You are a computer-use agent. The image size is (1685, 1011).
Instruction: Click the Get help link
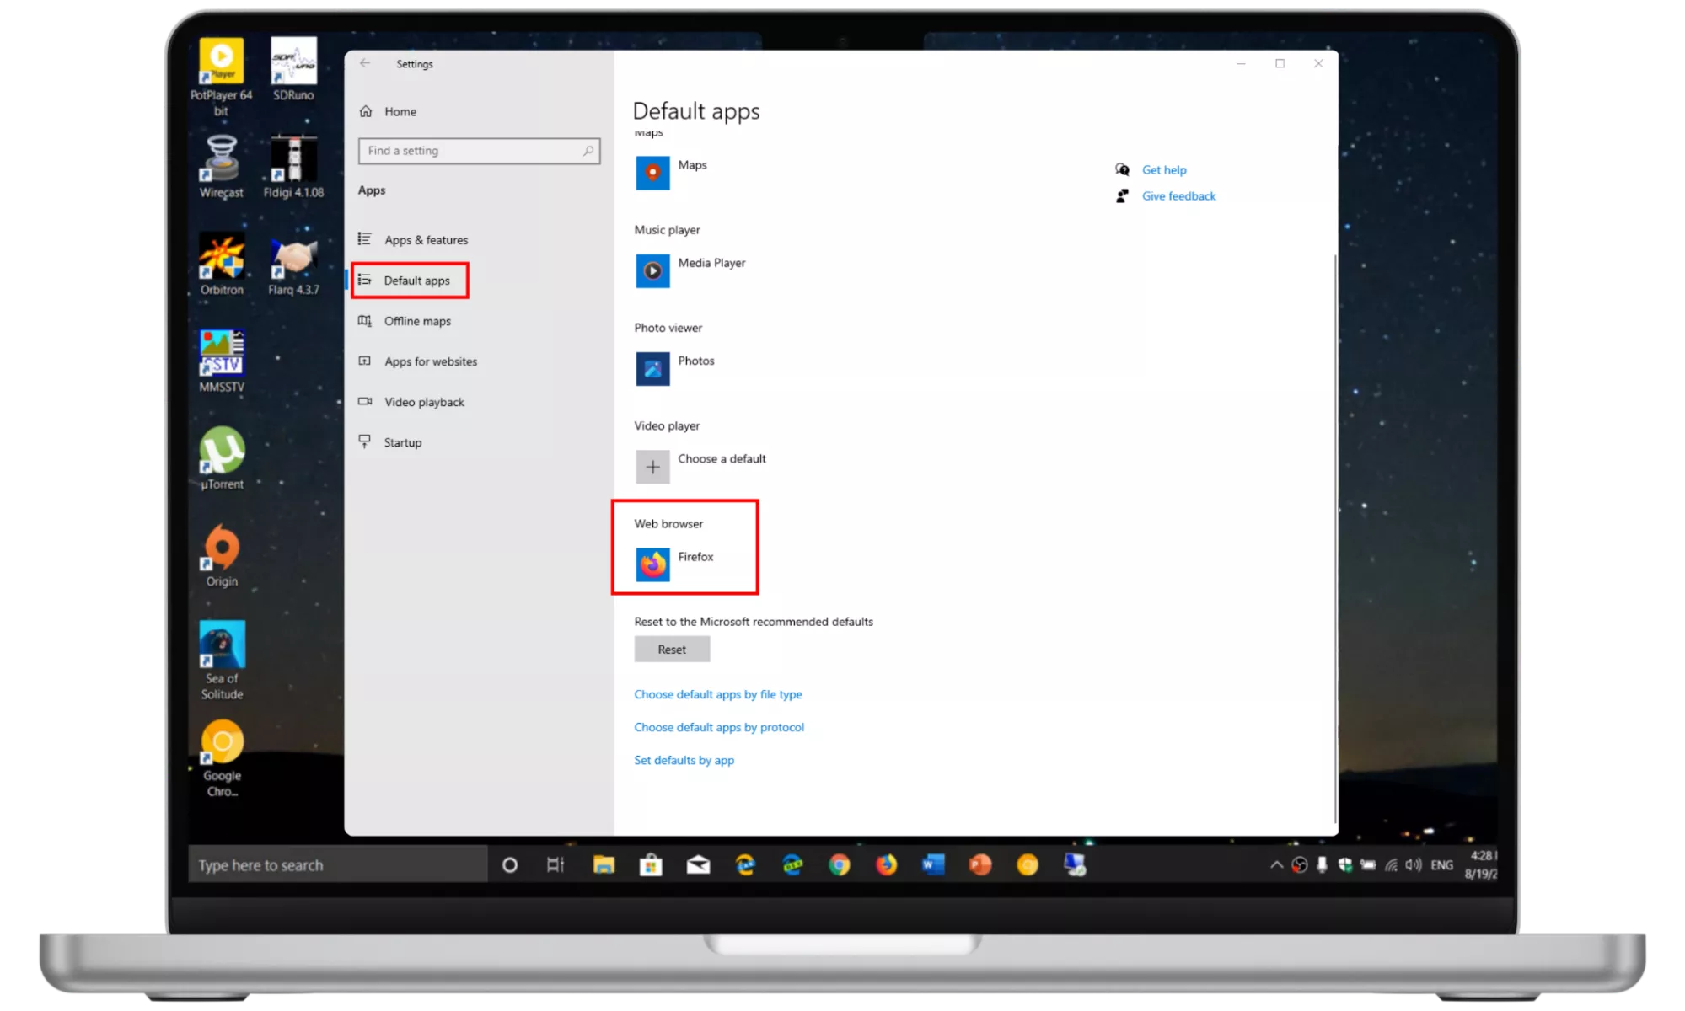coord(1163,170)
